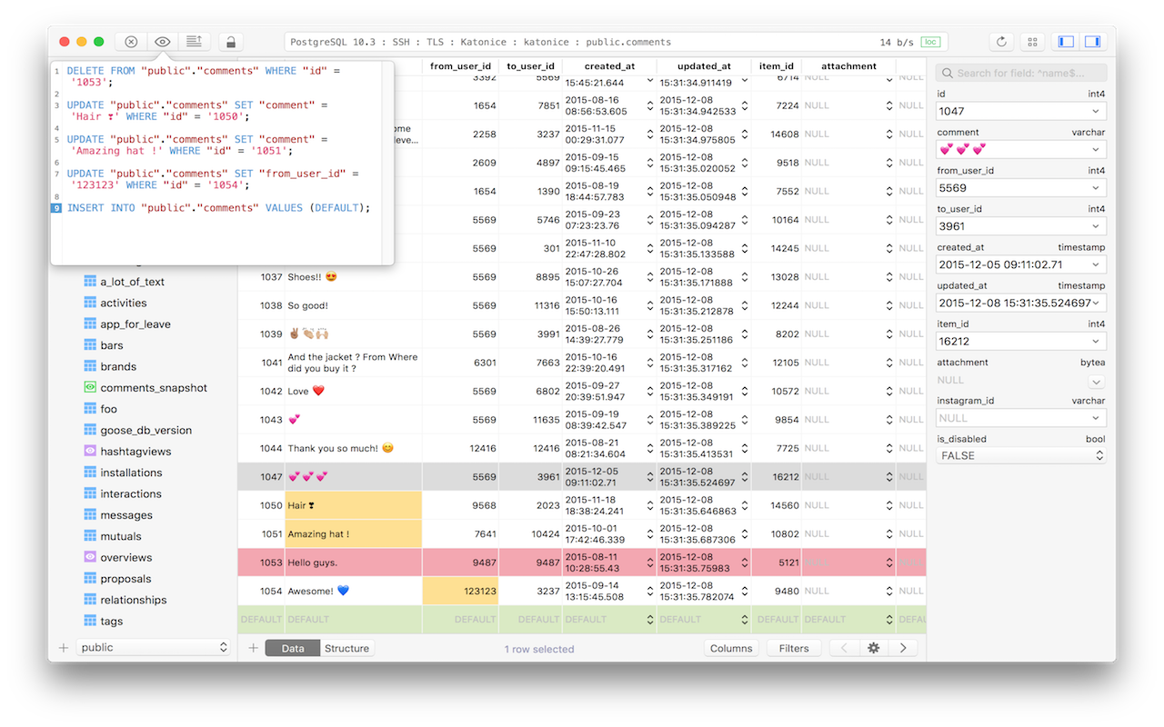This screenshot has height=727, width=1164.
Task: Select the Data tab
Action: click(x=292, y=648)
